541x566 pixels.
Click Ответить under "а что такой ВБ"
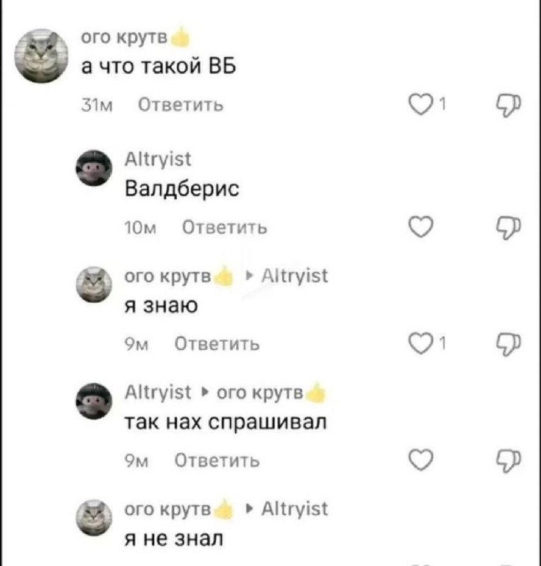click(x=181, y=105)
